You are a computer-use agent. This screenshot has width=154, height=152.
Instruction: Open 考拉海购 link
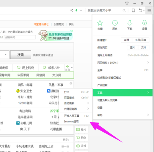point(25,111)
